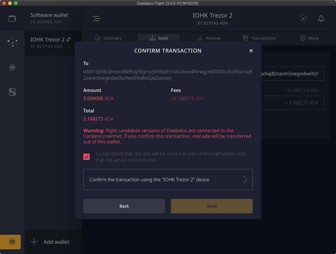This screenshot has width=336, height=254.
Task: Click the hardware wallet link icon beside IOHK Trezor 2
Action: (68, 39)
